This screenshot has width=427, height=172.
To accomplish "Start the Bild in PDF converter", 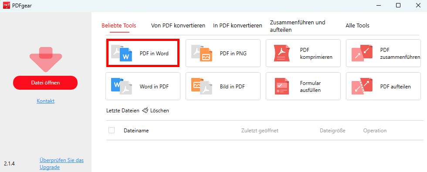I will point(223,86).
